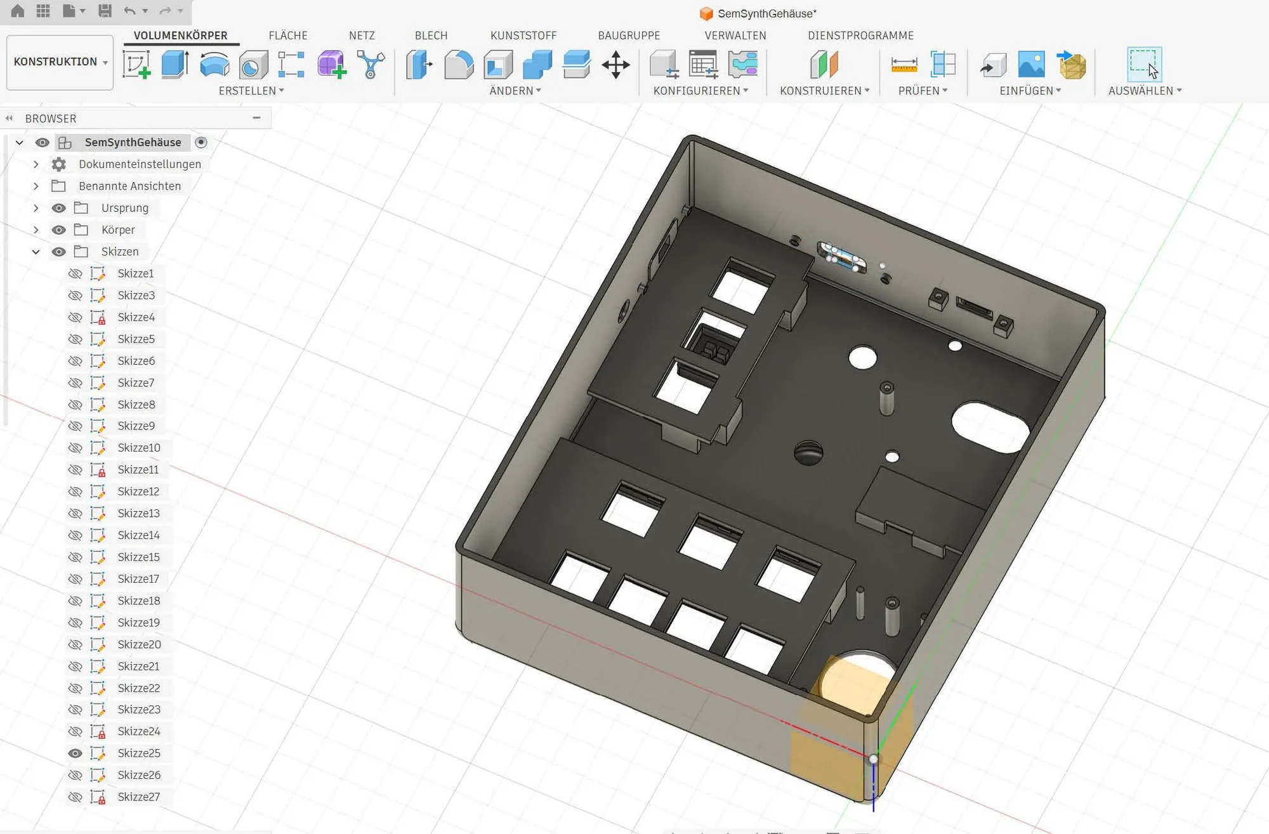
Task: Click the Insert Canvas image icon
Action: pos(1032,65)
